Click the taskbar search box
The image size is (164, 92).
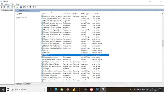(26, 90)
